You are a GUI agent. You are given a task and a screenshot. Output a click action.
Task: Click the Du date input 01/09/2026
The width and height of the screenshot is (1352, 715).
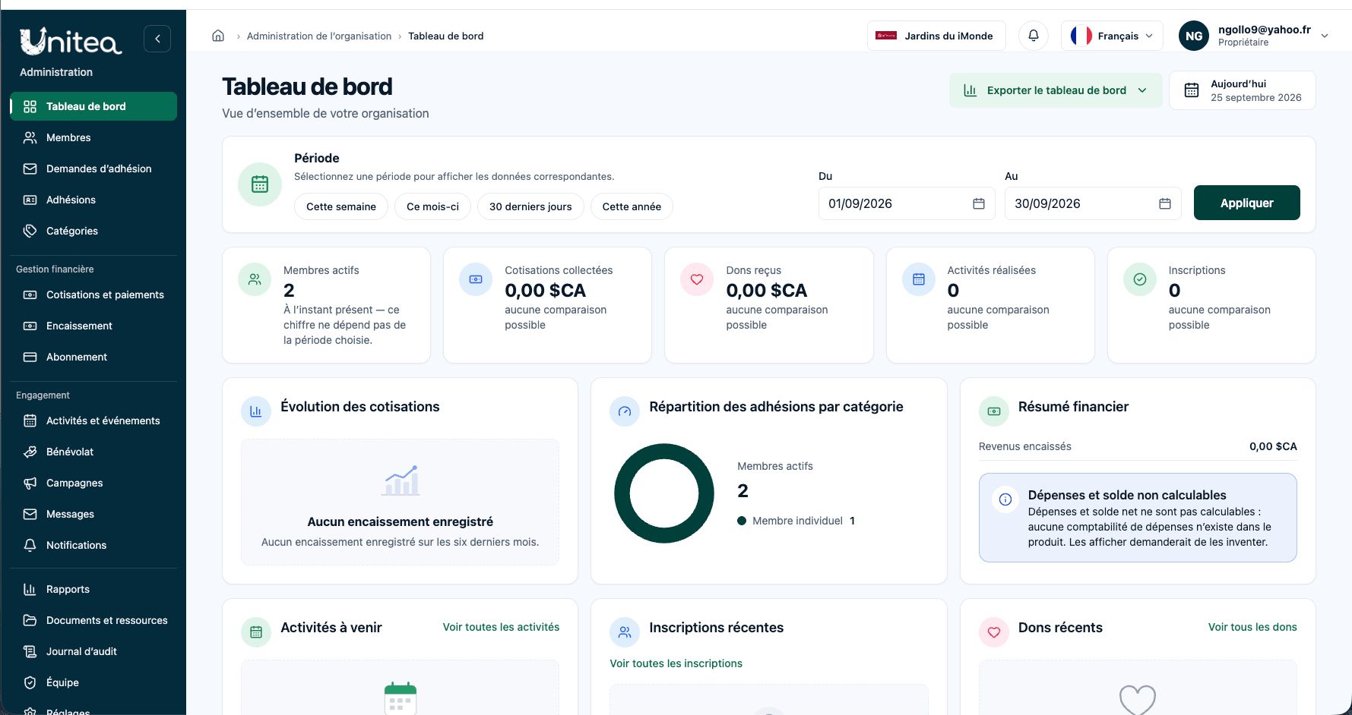click(x=907, y=203)
